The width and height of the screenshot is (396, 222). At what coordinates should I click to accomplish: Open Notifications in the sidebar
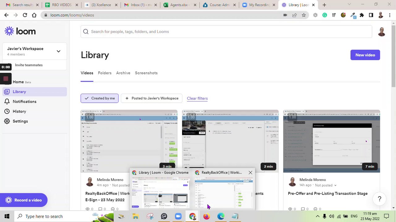tap(24, 101)
